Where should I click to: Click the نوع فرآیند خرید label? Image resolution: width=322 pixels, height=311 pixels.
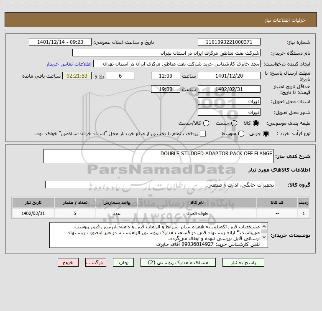tap(293, 134)
